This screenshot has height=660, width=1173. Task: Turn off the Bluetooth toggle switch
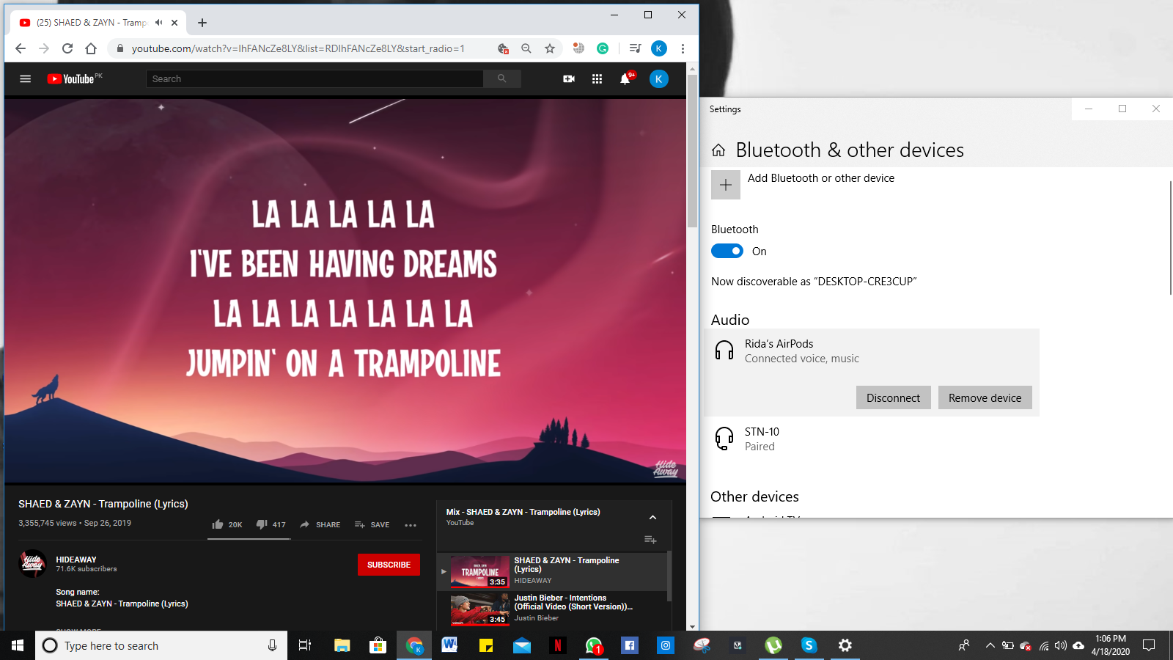pos(727,251)
